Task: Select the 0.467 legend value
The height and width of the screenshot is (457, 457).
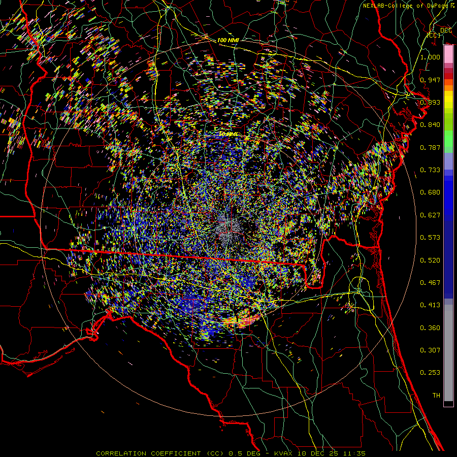Action: [430, 283]
